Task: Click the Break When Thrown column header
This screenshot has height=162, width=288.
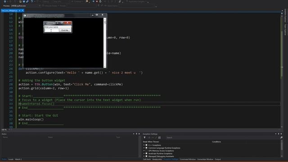Action: click(x=151, y=142)
